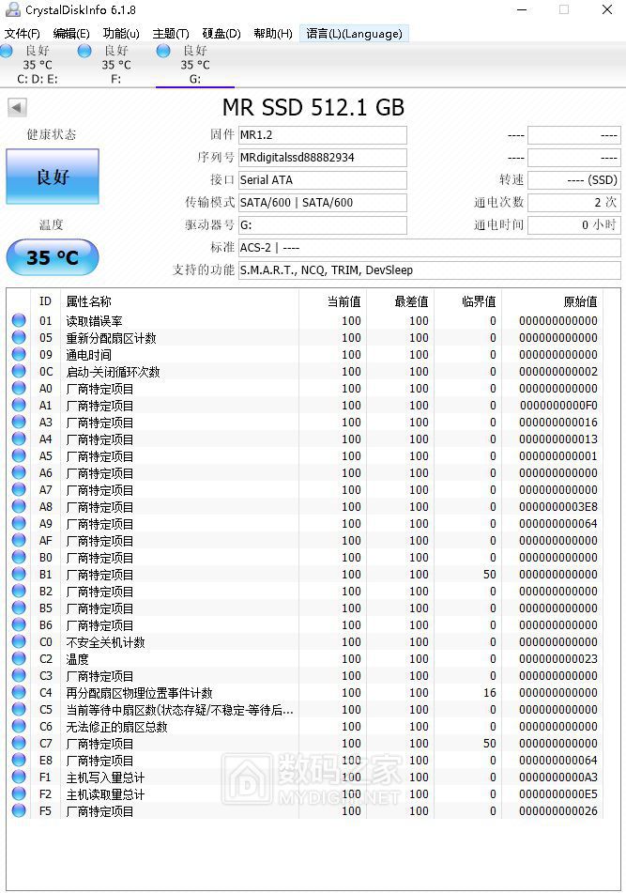
Task: Open the 硬盘(D) menu
Action: click(x=221, y=34)
